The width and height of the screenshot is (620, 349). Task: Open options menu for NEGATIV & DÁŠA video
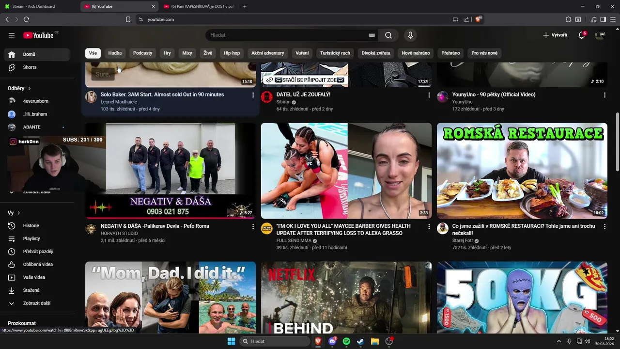coord(253,226)
